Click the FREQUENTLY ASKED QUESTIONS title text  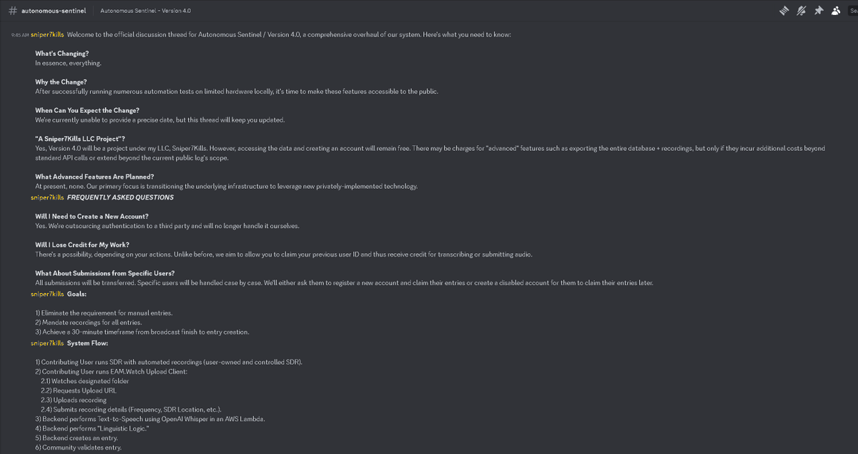(120, 197)
